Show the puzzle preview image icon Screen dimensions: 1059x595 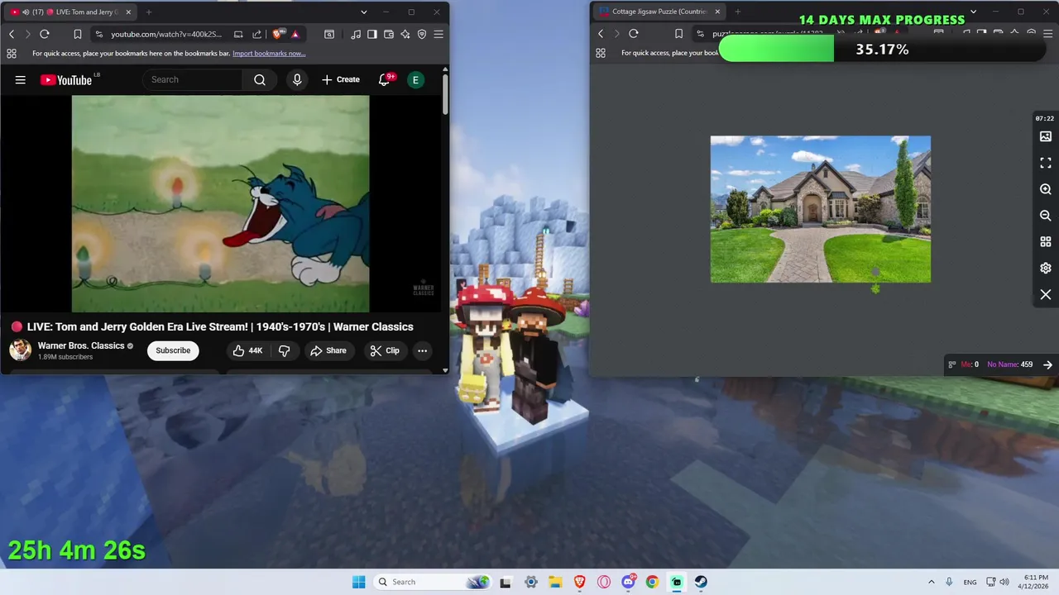pyautogui.click(x=1046, y=136)
